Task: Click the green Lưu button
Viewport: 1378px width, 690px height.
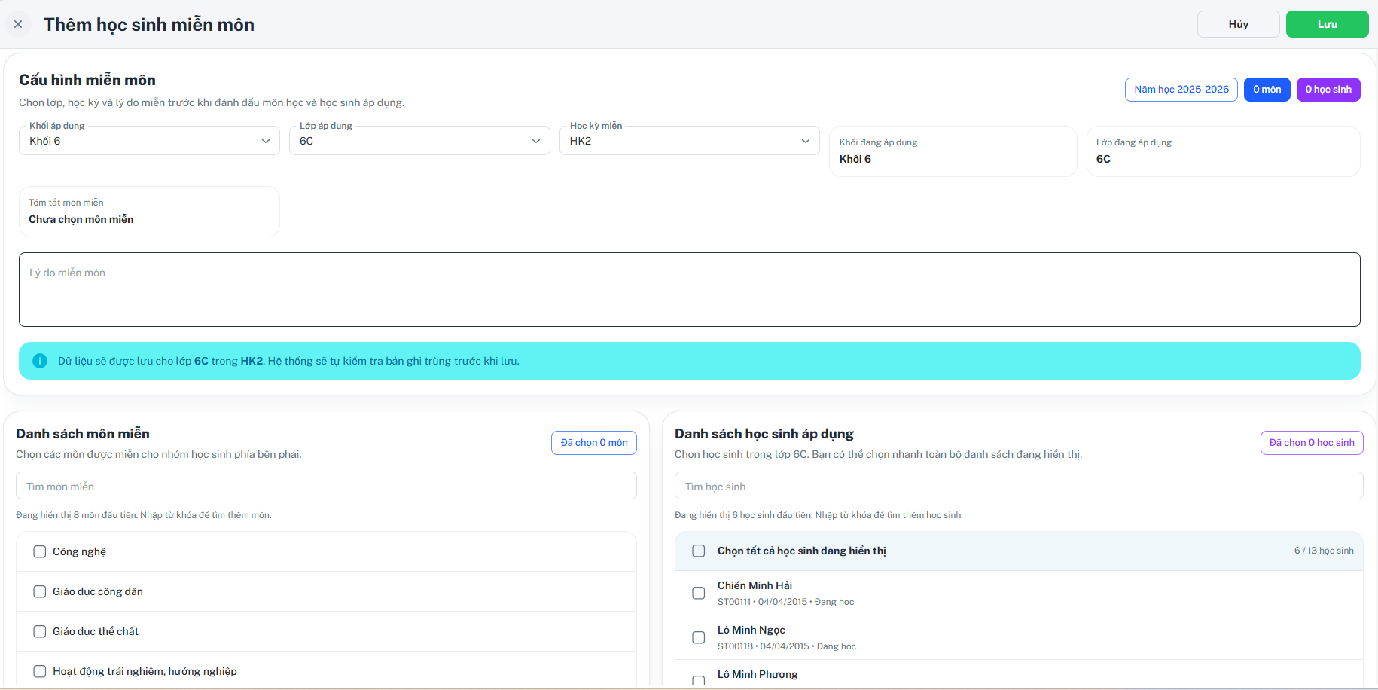Action: (1327, 24)
